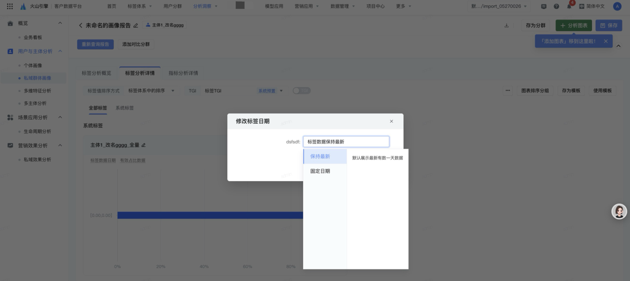Open the messages feedback icon
630x281 pixels.
pyautogui.click(x=544, y=7)
